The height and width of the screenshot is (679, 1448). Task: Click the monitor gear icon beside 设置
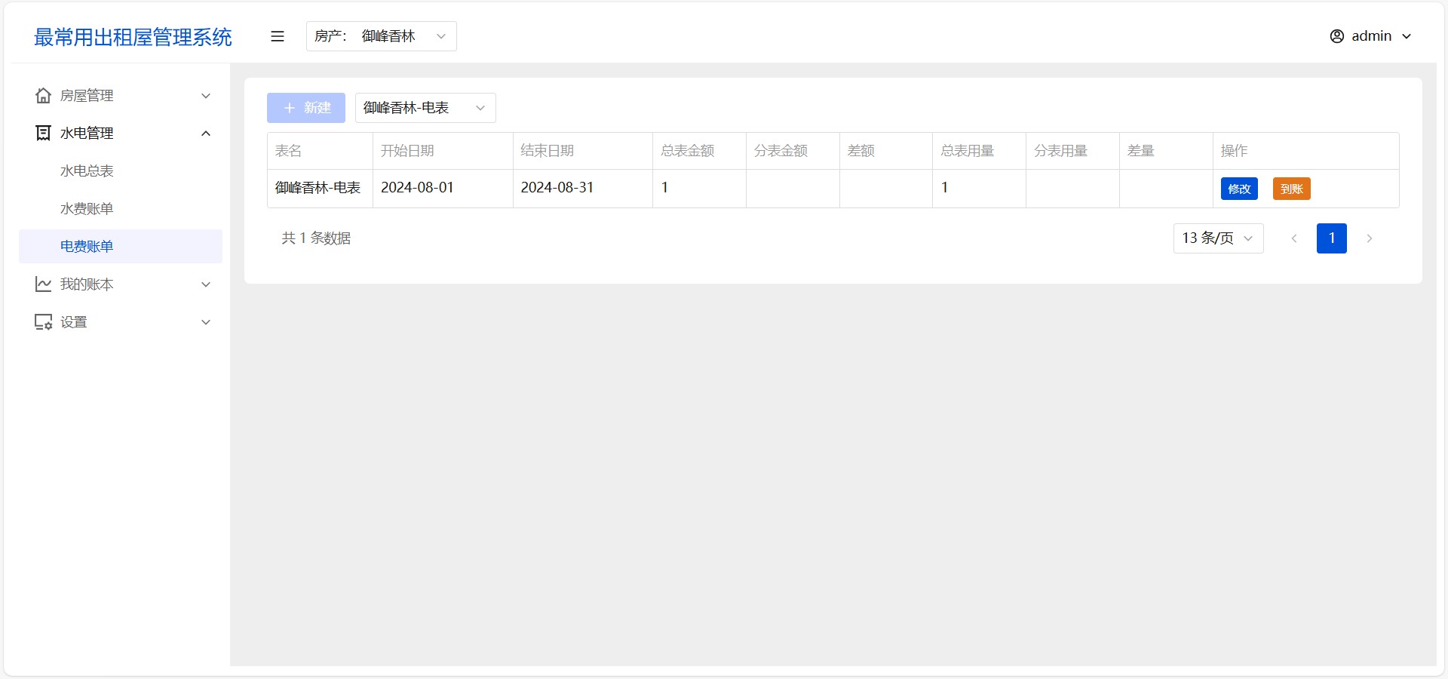click(x=44, y=321)
